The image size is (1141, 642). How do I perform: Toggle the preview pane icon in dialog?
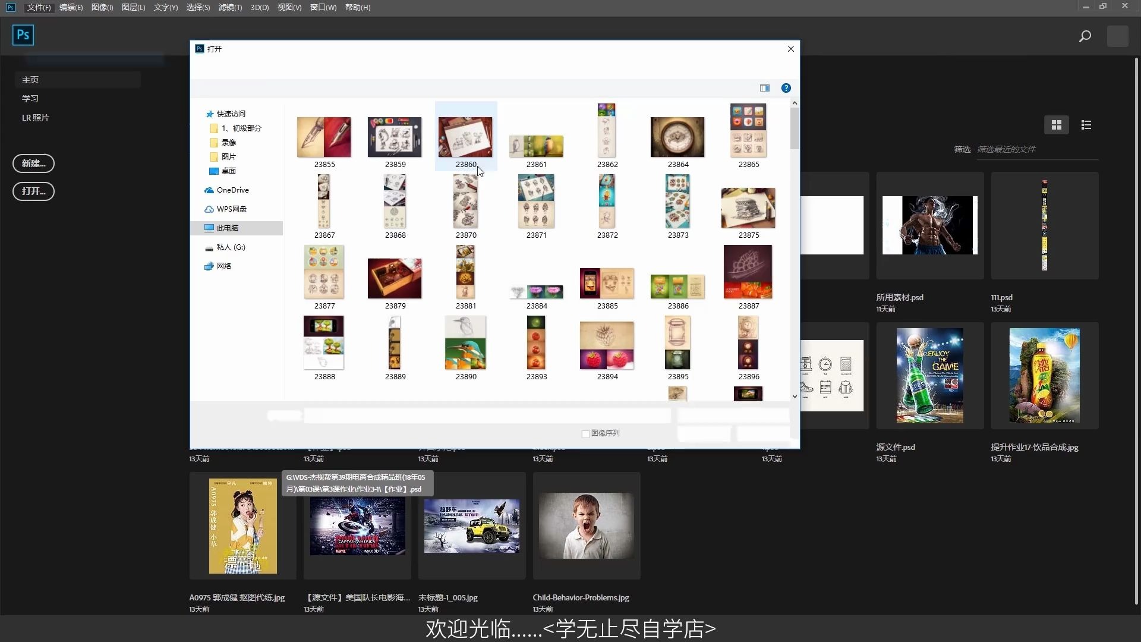tap(764, 88)
